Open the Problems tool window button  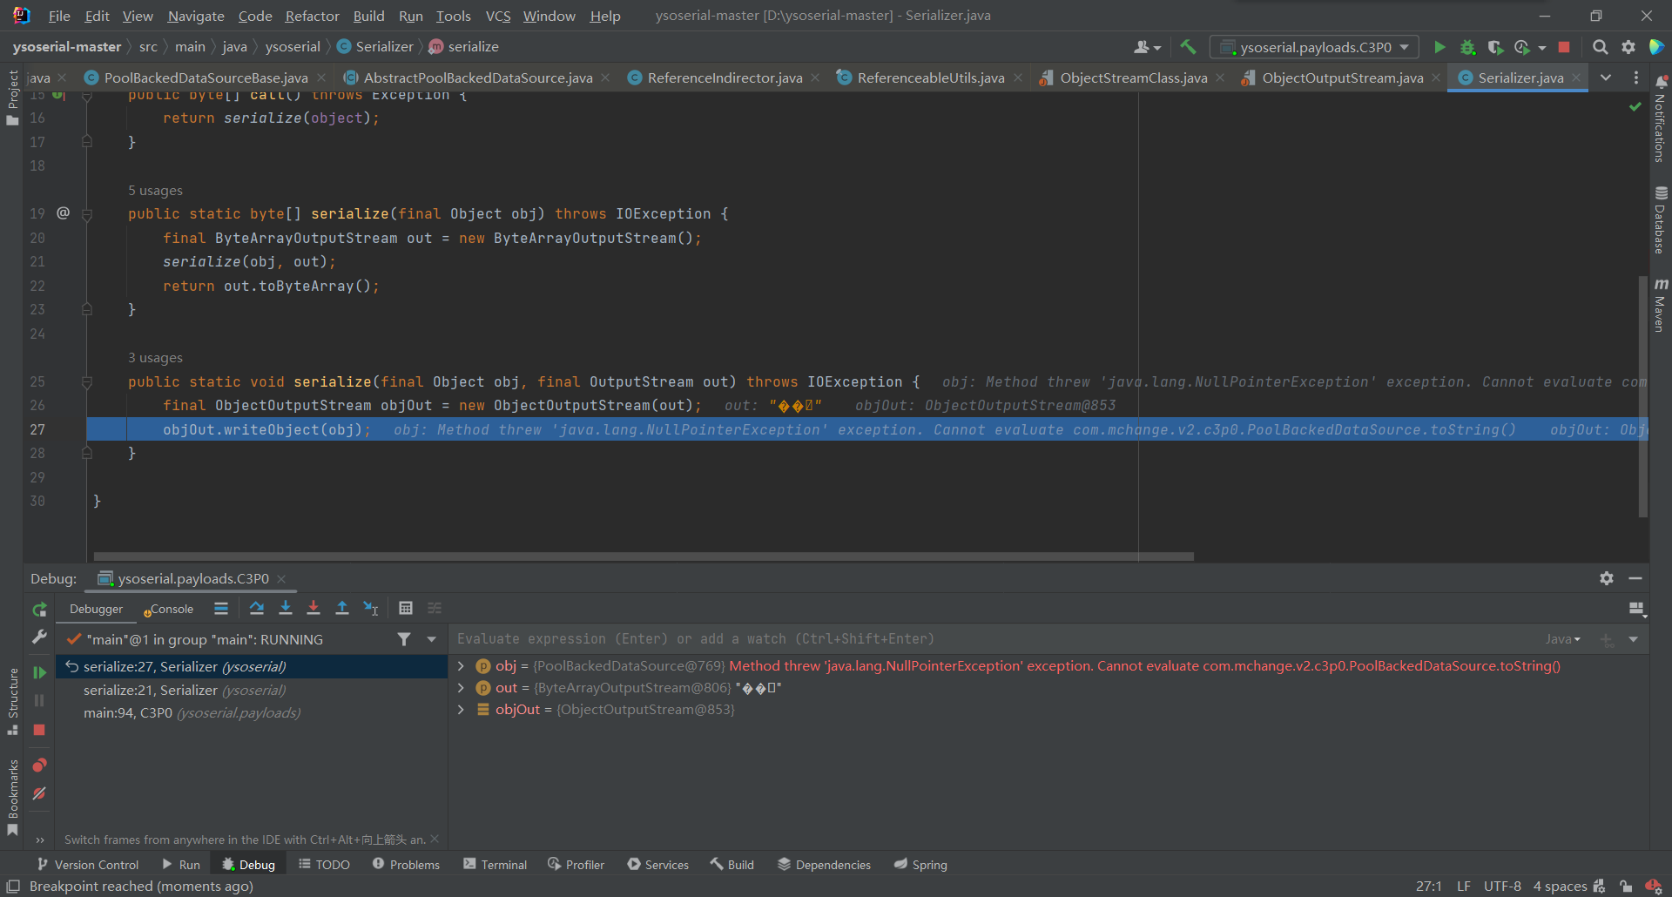(x=406, y=865)
